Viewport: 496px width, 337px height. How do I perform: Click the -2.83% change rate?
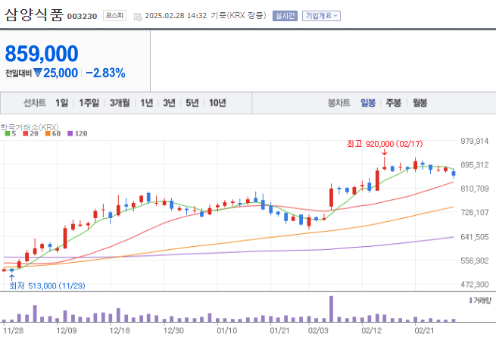click(105, 73)
